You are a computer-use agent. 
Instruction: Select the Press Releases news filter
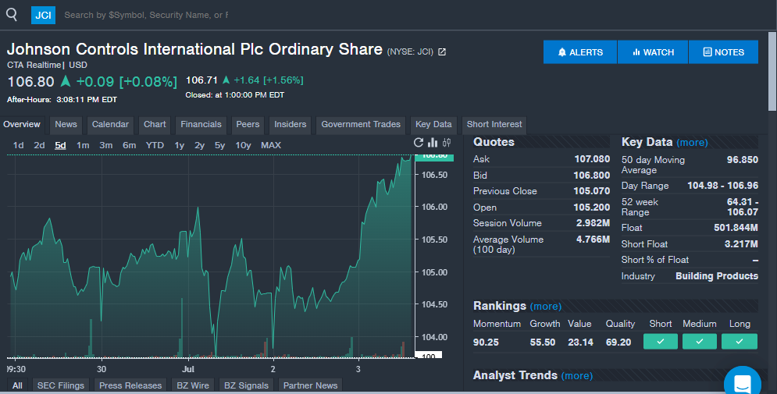pyautogui.click(x=130, y=385)
